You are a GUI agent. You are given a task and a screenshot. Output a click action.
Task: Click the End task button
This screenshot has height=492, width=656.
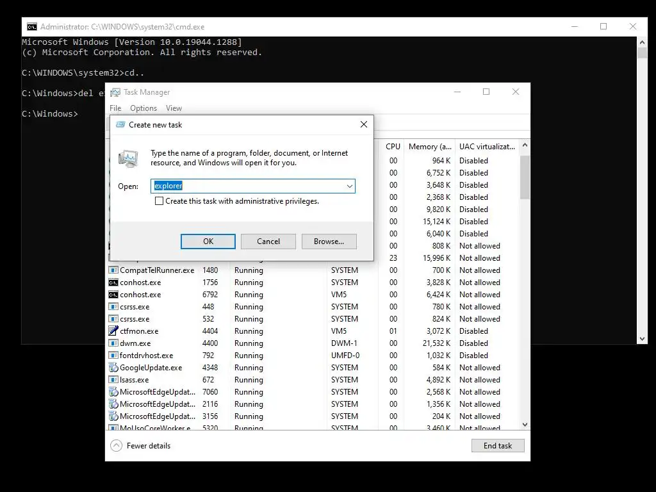pos(497,446)
